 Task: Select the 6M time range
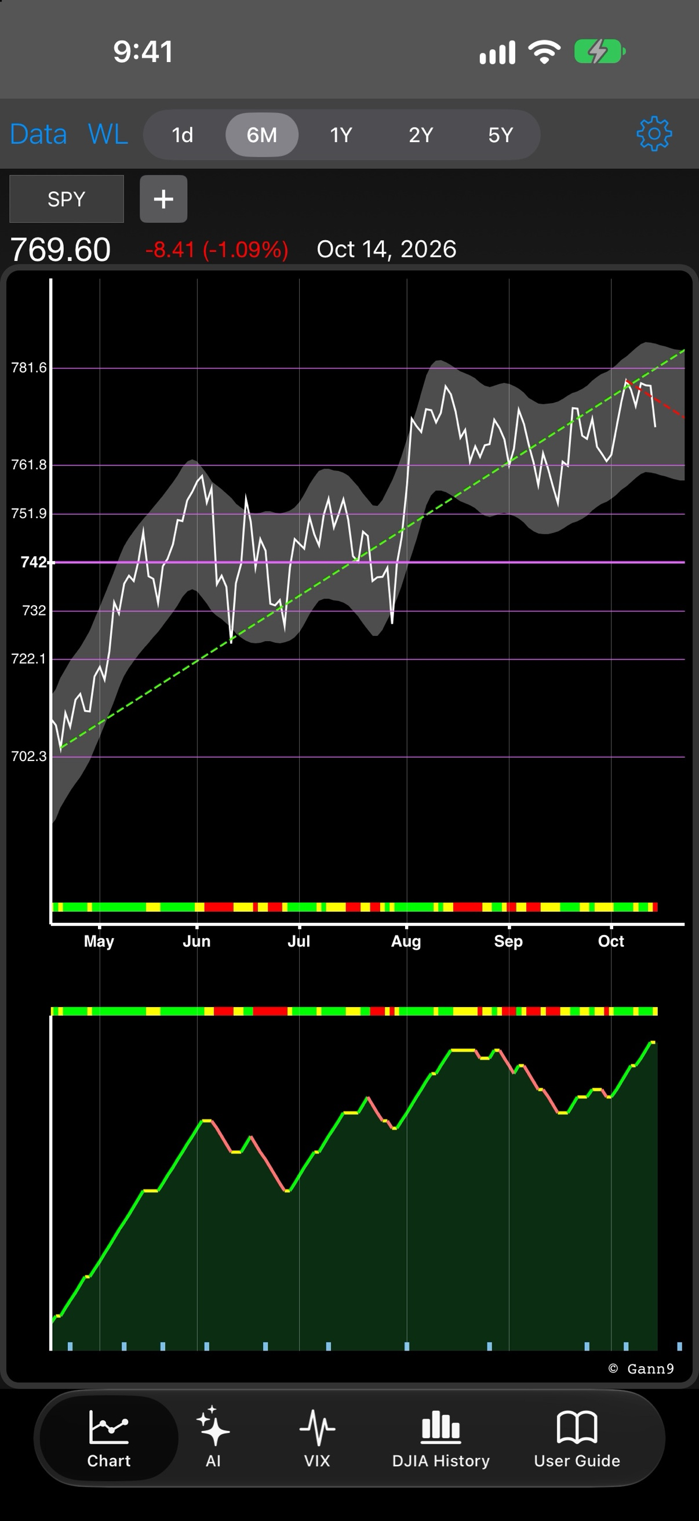point(262,135)
